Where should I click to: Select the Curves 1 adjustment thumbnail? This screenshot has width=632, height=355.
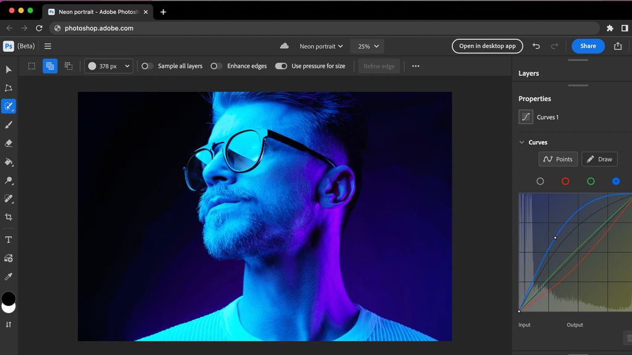pyautogui.click(x=525, y=116)
